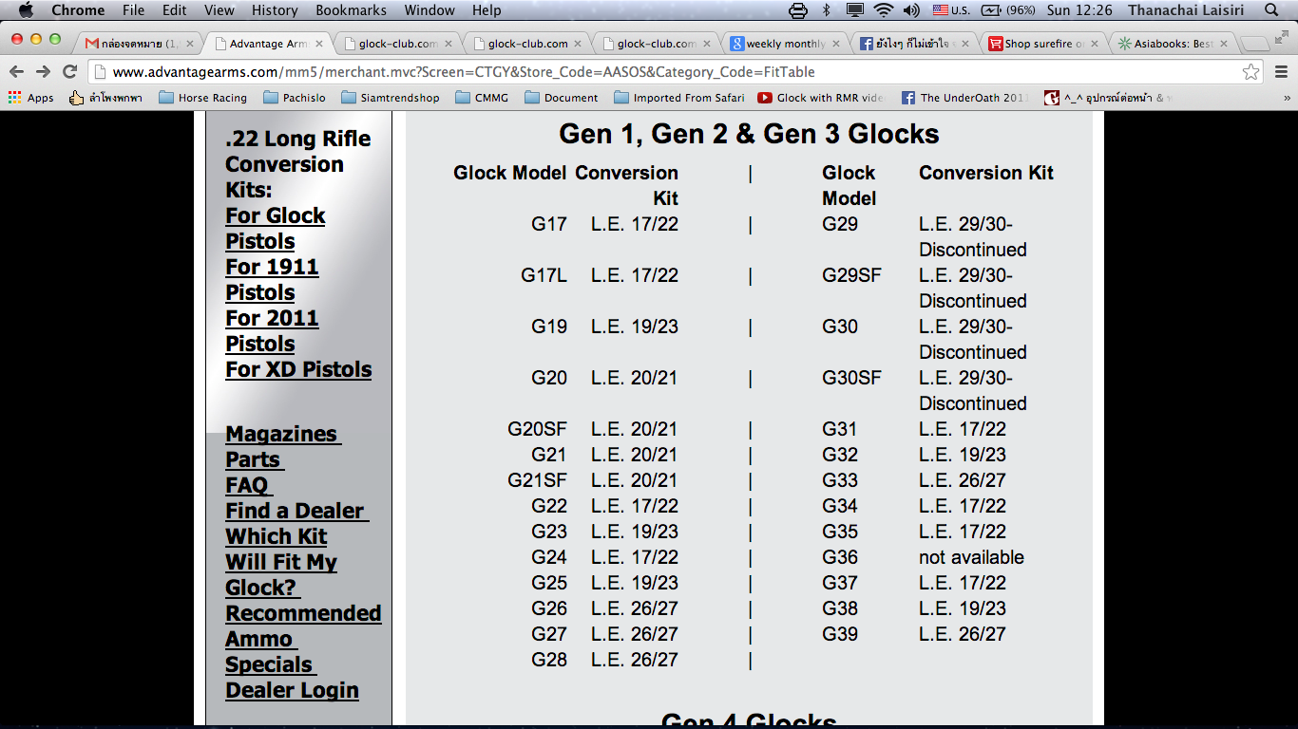1298x729 pixels.
Task: Go back with the browser back arrow
Action: 17,71
